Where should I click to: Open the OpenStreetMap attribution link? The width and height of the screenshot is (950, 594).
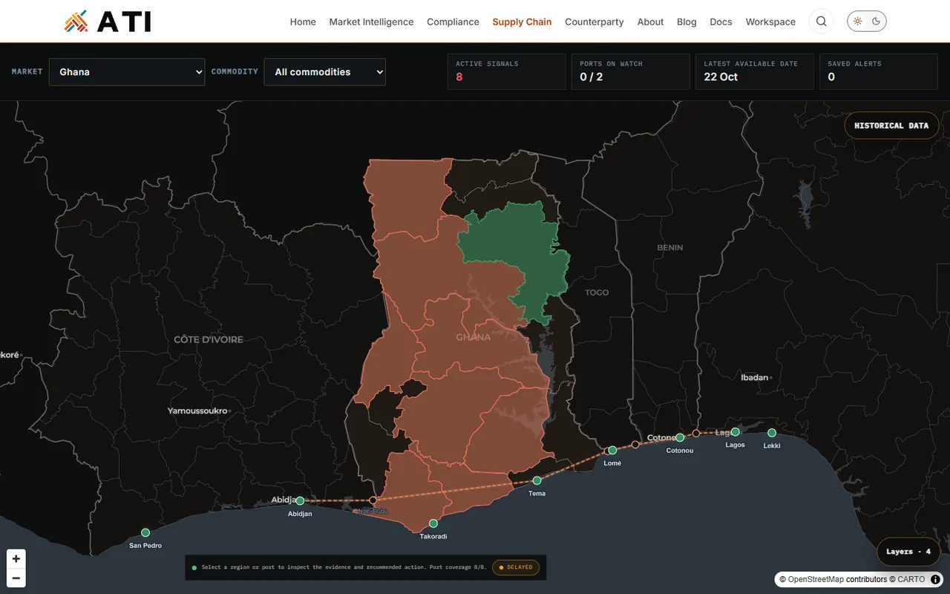pos(816,579)
